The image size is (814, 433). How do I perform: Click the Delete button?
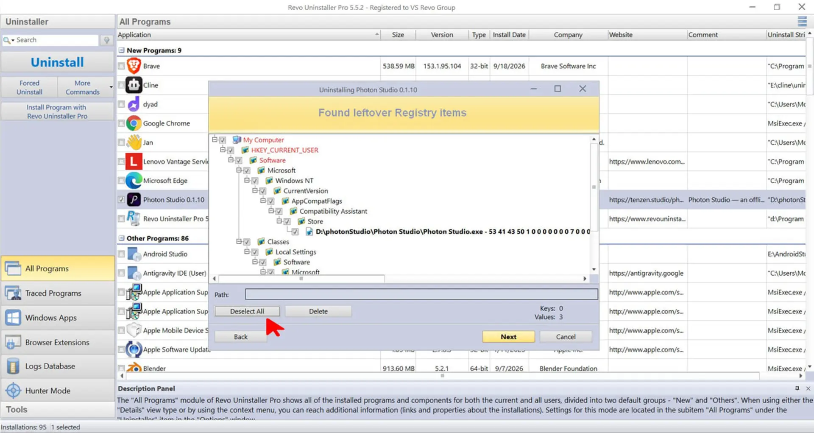pos(318,311)
